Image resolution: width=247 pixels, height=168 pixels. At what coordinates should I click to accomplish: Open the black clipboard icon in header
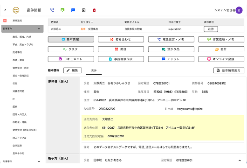tap(83, 10)
